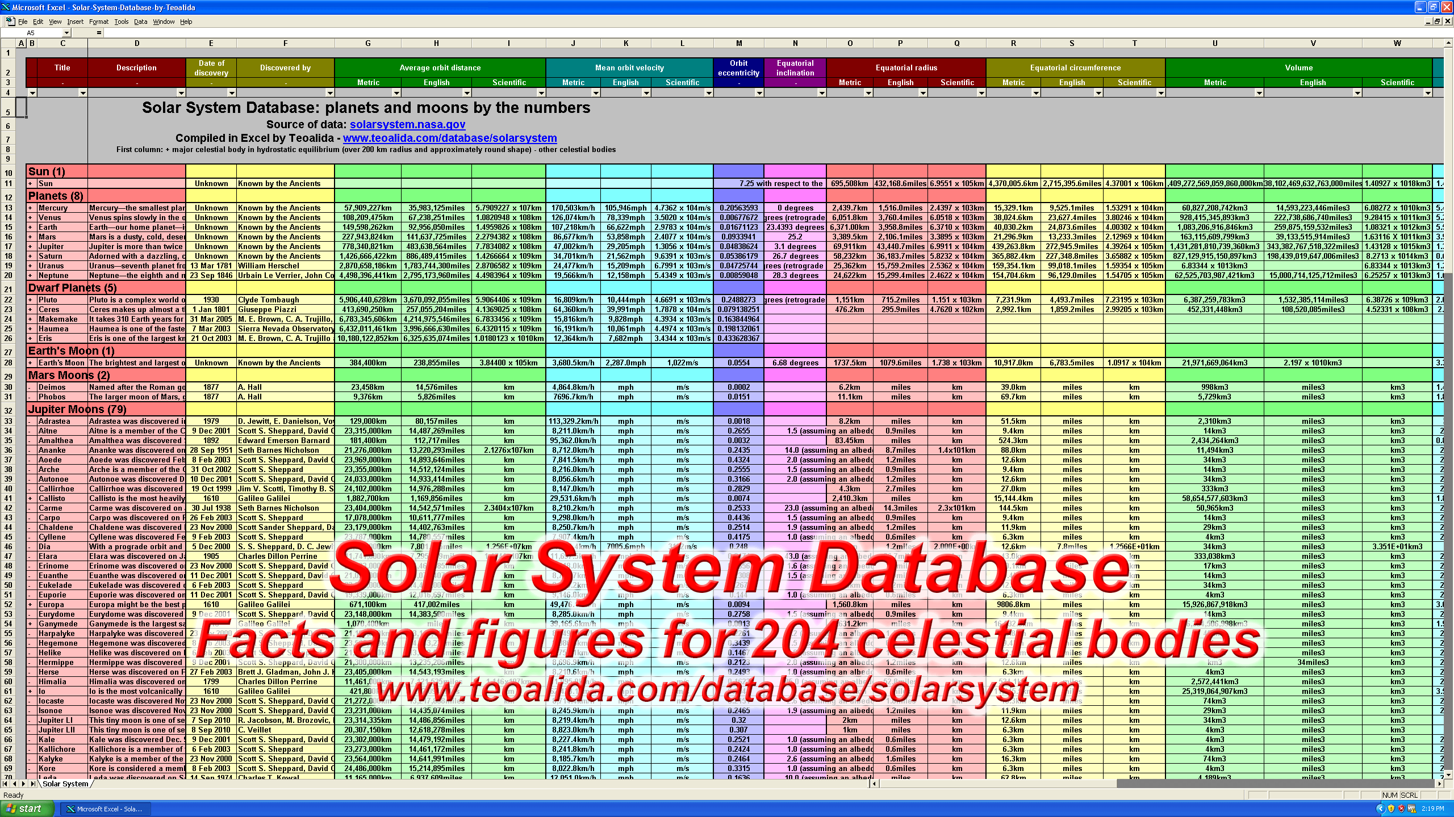Screen dimensions: 1454x817
Task: Click the Start button
Action: [x=26, y=808]
